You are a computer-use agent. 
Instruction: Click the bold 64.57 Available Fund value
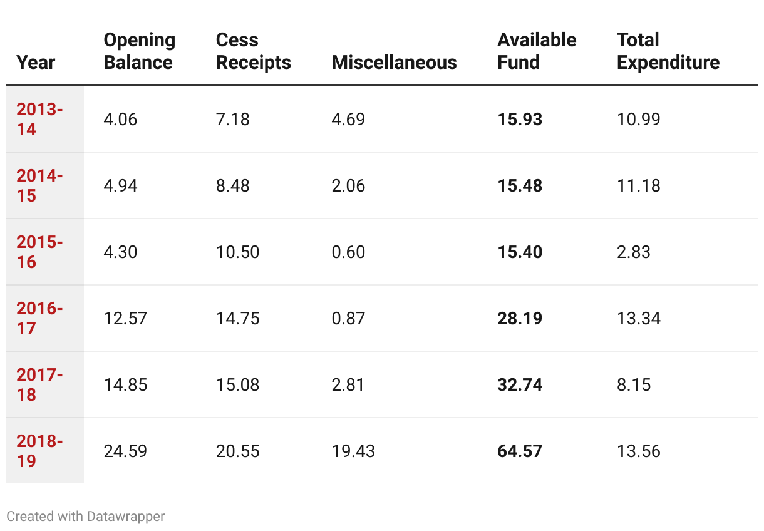520,451
